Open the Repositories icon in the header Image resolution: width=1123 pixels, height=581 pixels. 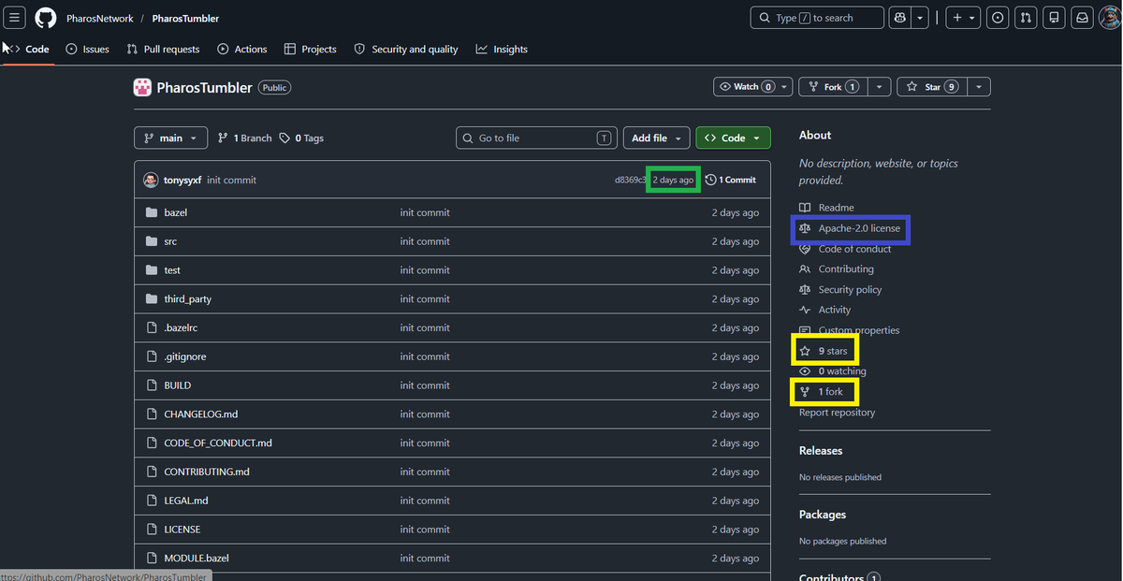pyautogui.click(x=1054, y=18)
